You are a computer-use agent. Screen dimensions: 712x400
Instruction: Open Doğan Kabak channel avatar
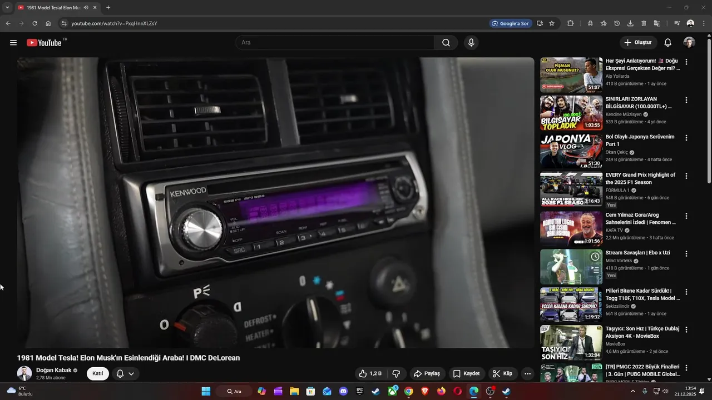click(24, 373)
